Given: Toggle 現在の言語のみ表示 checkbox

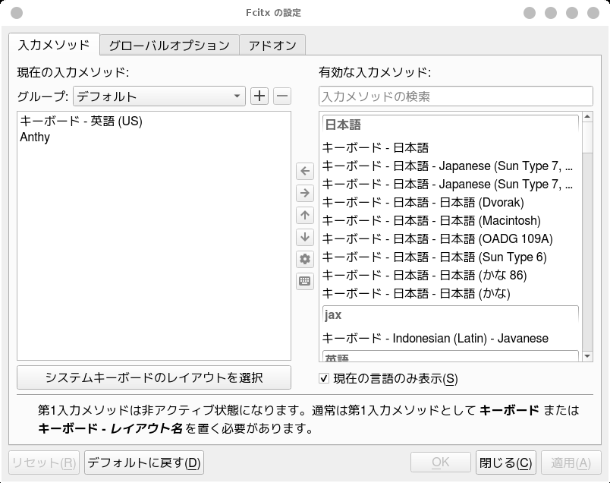Looking at the screenshot, I should [324, 378].
